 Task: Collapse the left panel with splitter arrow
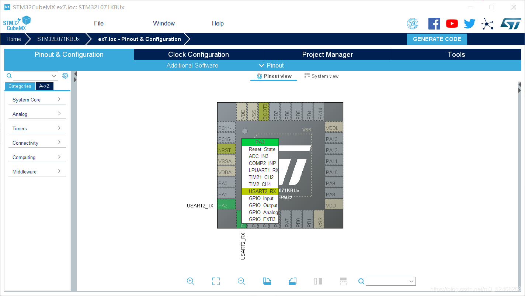[75, 73]
